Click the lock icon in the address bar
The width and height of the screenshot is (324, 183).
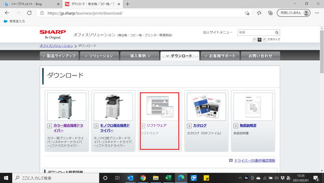pos(42,13)
